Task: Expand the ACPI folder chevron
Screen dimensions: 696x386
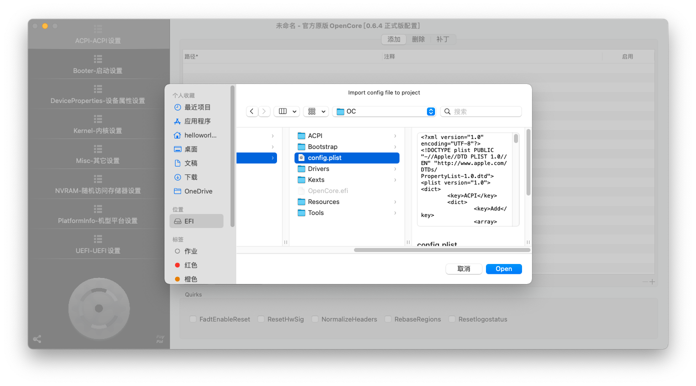Action: point(395,136)
